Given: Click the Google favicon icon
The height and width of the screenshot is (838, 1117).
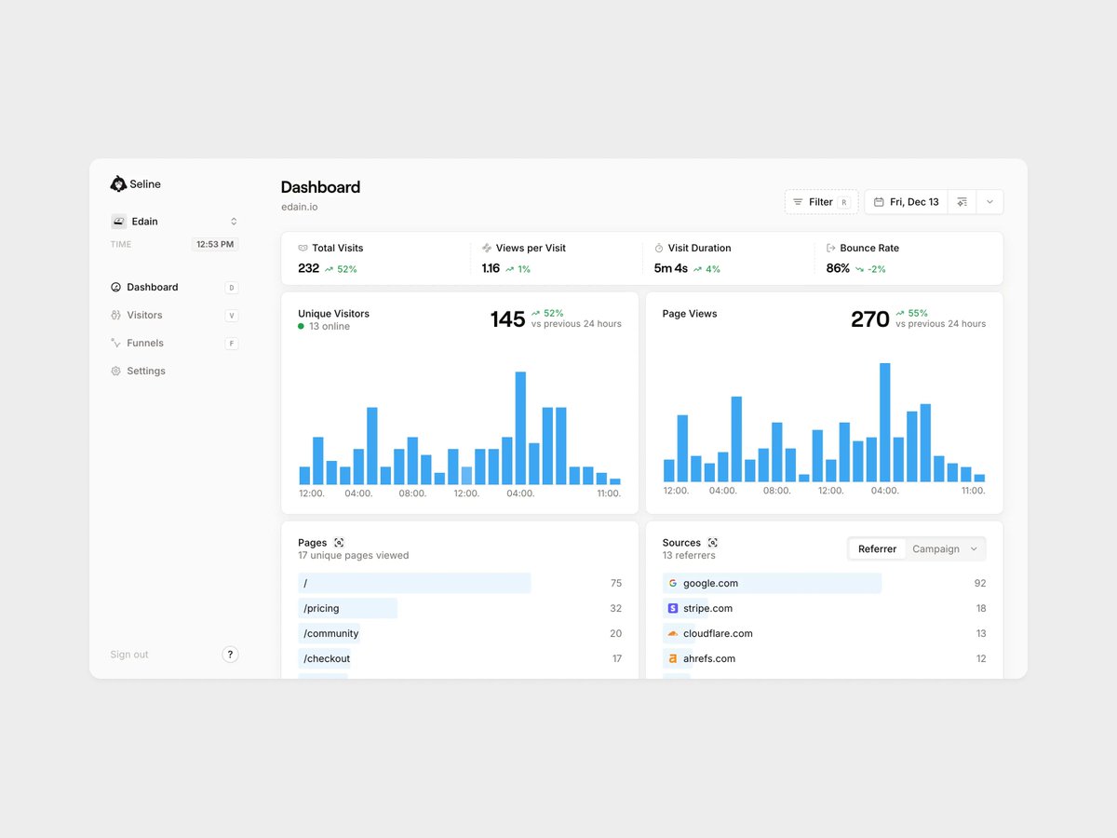Looking at the screenshot, I should coord(673,583).
